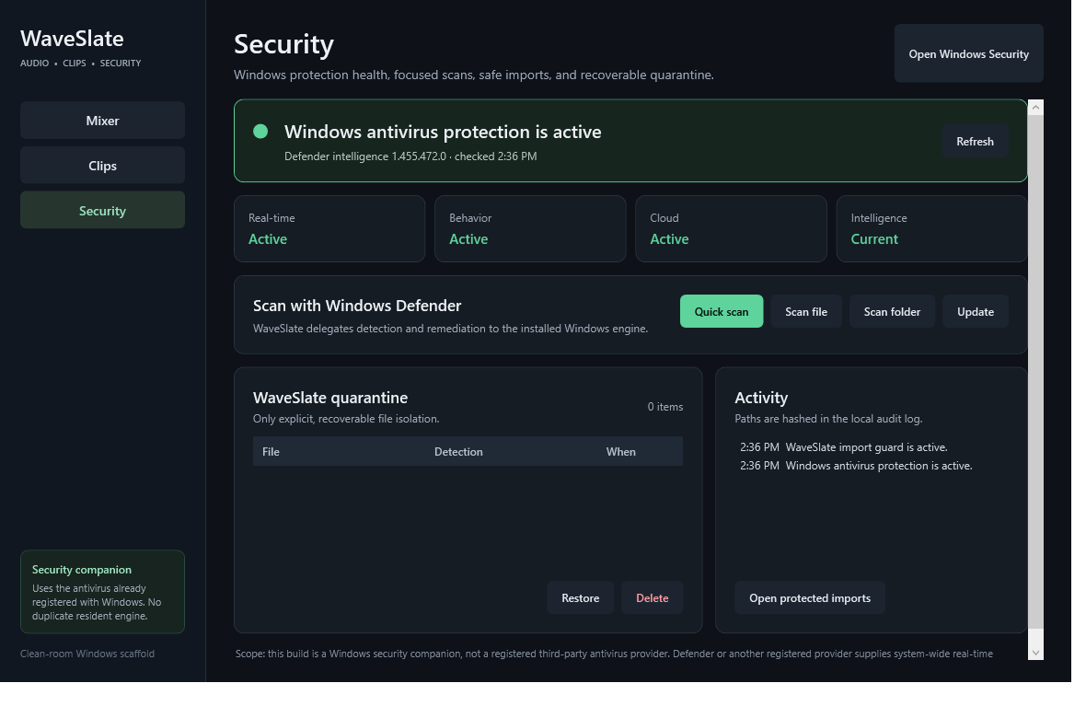Click the Activity panel heading

point(761,398)
